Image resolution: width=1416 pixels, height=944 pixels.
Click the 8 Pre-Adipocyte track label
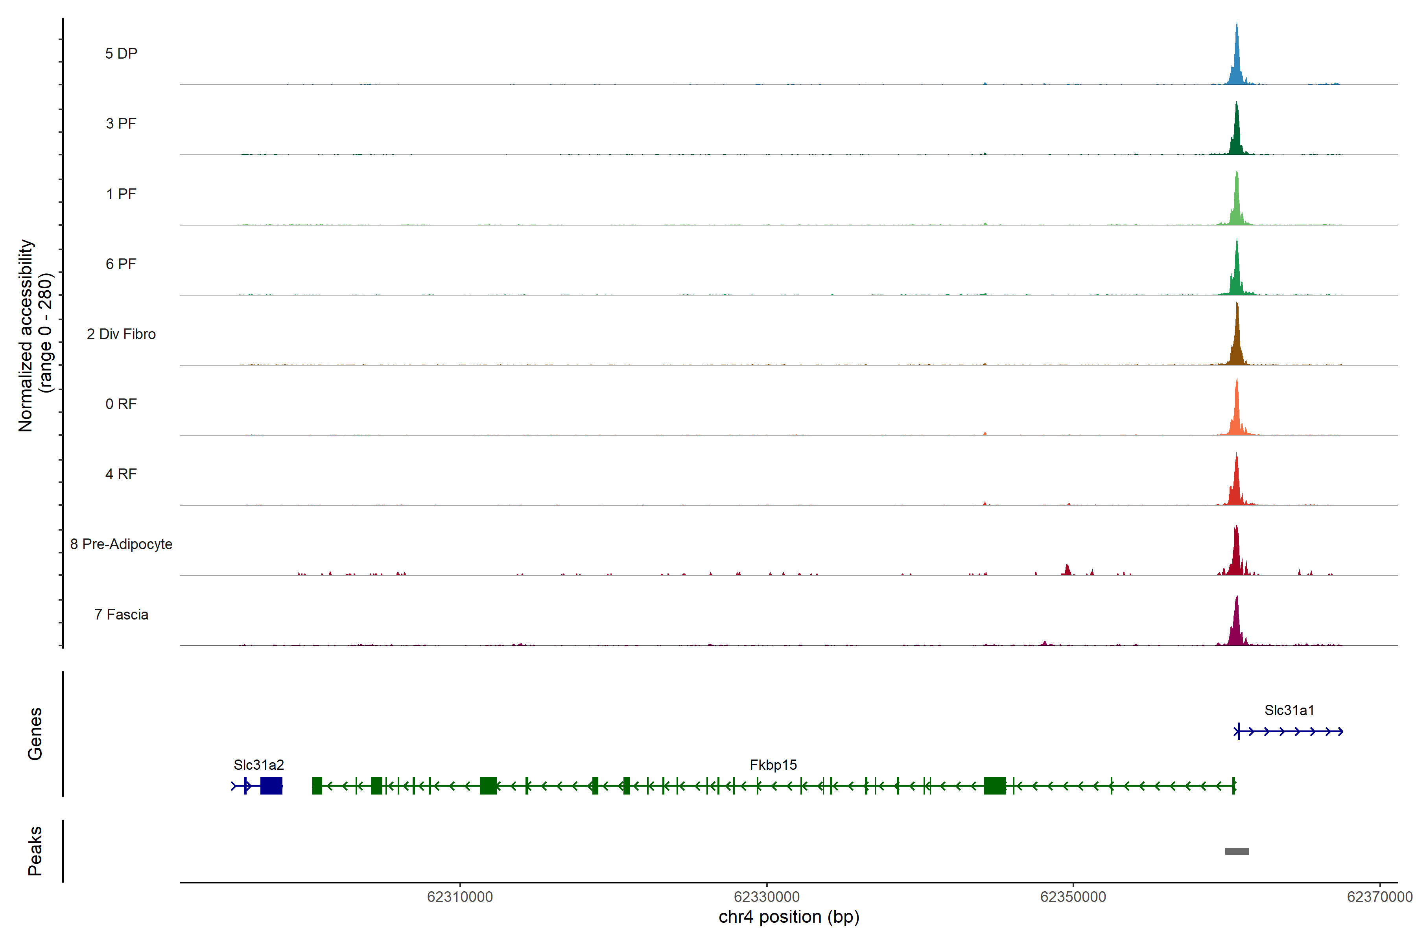[x=121, y=544]
